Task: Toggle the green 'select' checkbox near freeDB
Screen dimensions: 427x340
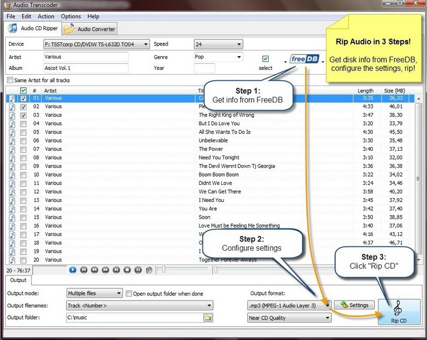Action: pos(266,58)
